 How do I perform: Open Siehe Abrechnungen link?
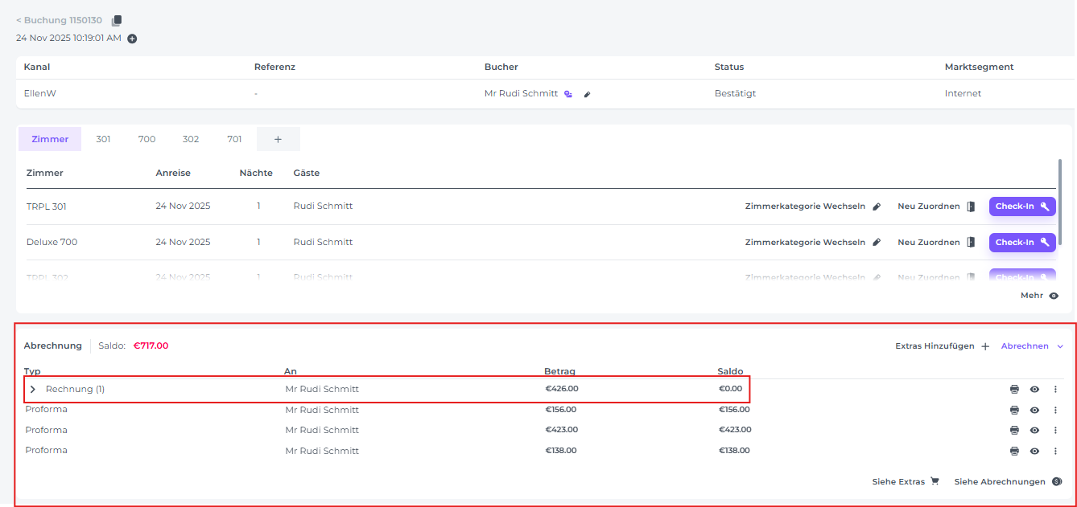click(1007, 482)
